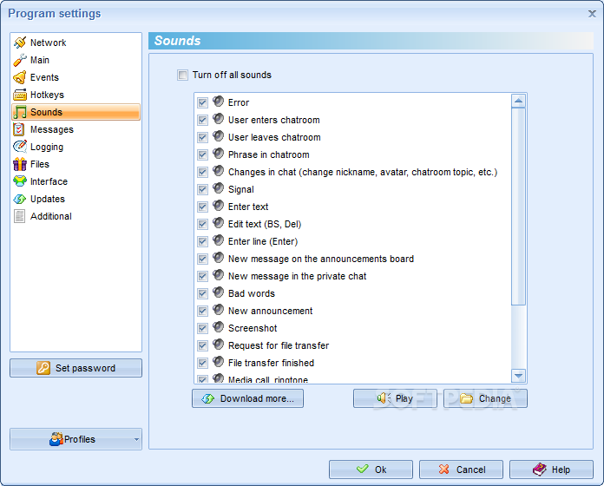
Task: Uncheck New message in the private chat checkbox
Action: click(202, 276)
